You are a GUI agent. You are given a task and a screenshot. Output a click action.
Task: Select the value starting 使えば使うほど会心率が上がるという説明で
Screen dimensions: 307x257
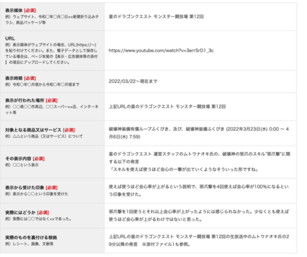click(x=199, y=190)
